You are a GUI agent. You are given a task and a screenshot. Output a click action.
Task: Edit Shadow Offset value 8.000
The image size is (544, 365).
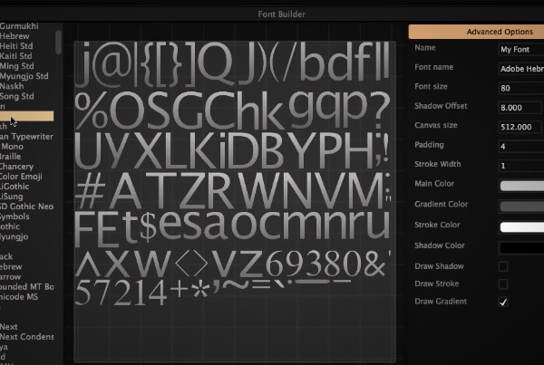point(520,108)
